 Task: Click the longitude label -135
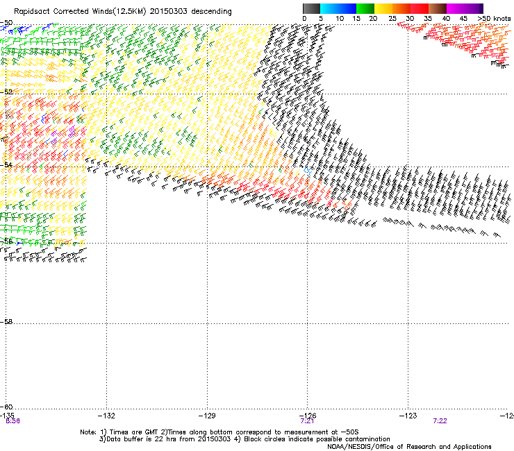[x=7, y=416]
